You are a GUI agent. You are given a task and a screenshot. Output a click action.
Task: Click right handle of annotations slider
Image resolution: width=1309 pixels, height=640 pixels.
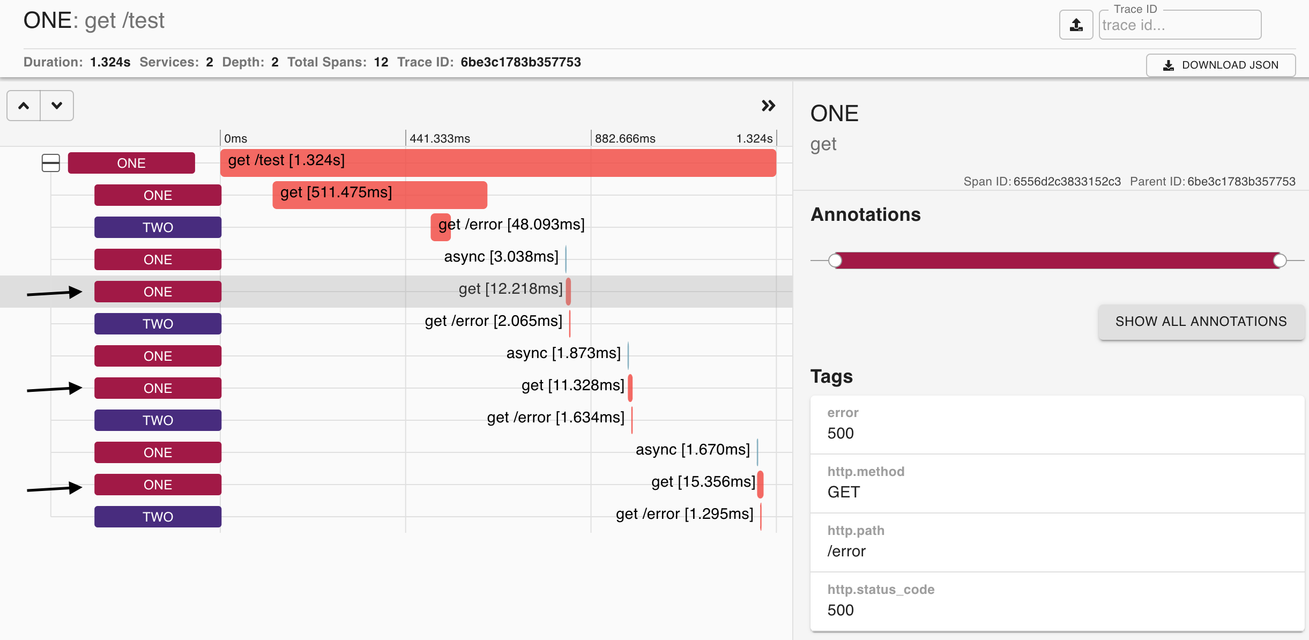point(1280,261)
